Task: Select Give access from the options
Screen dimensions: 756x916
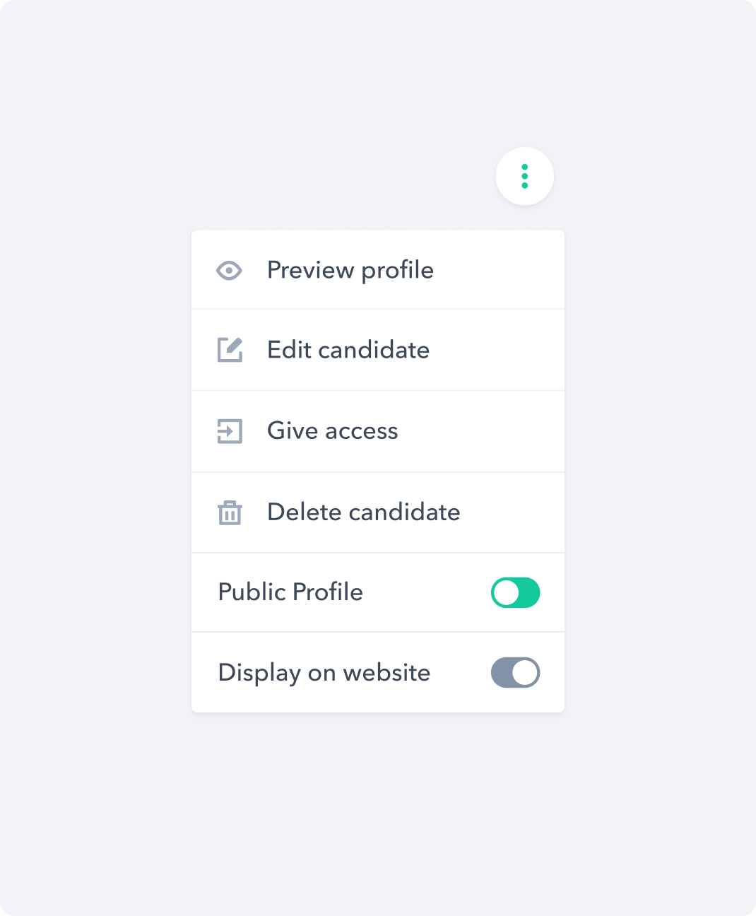Action: tap(332, 431)
